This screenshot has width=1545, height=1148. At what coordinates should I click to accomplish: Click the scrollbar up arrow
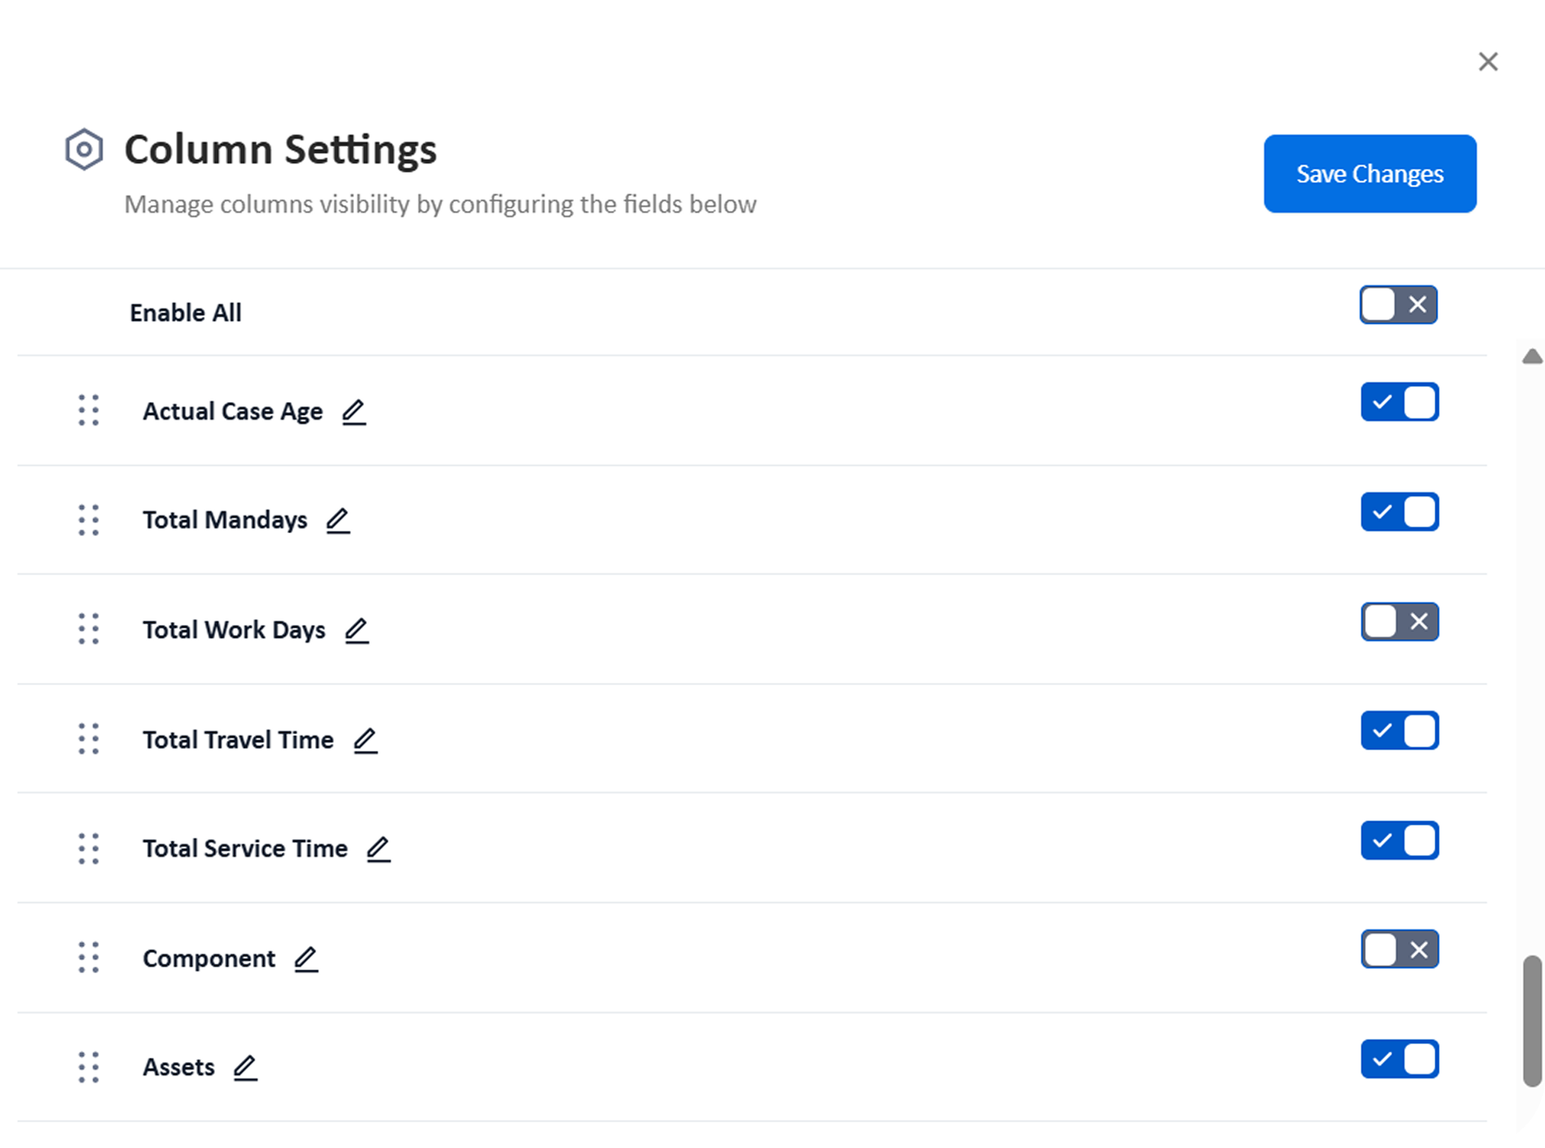point(1532,356)
